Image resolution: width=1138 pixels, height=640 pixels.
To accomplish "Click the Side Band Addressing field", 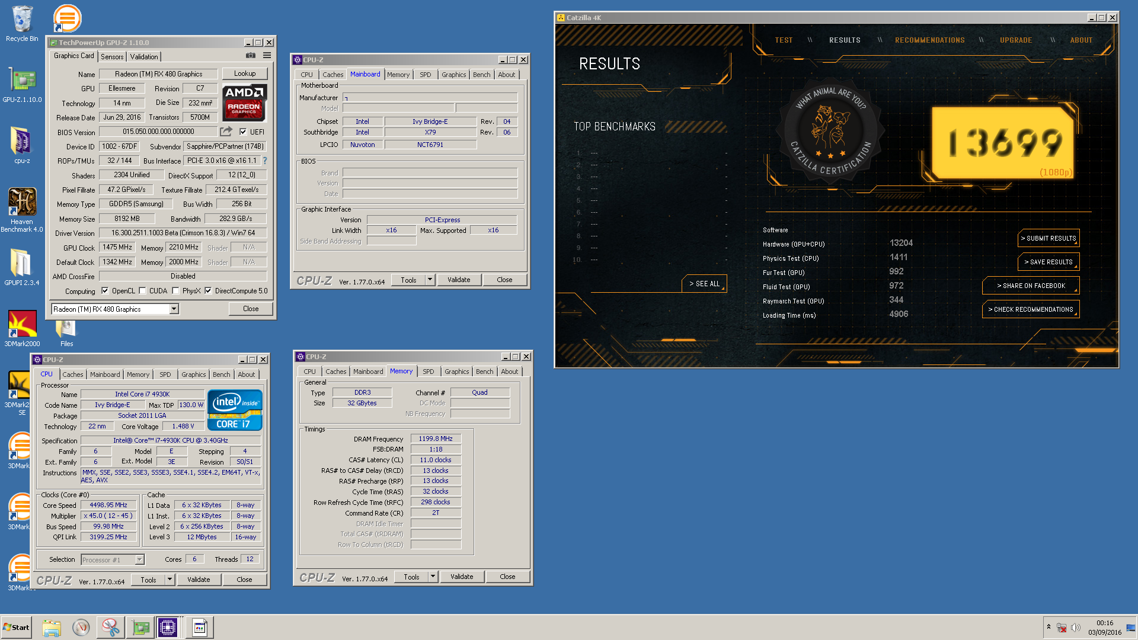I will tap(392, 241).
